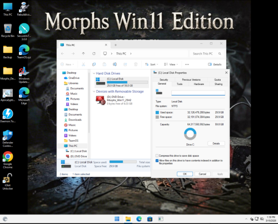Click the Windows Start button
Screen dimensions: 278x224
(x=117, y=219)
